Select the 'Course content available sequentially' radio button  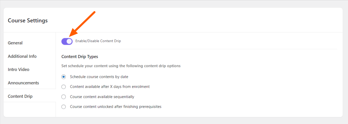coord(64,97)
